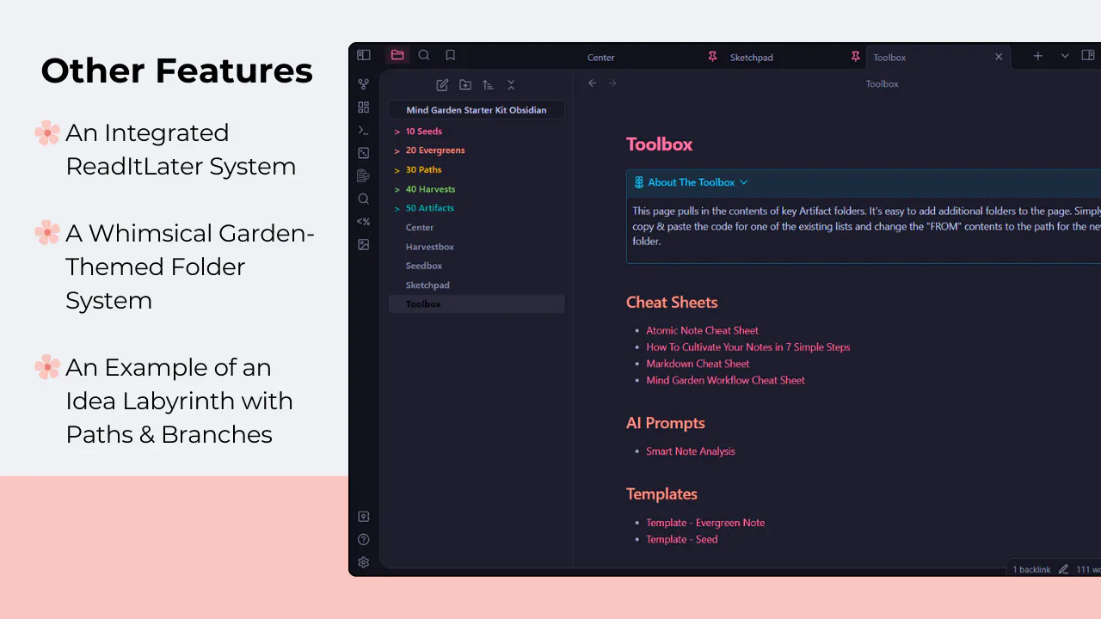Collapse the About The Toolbox callout

744,182
